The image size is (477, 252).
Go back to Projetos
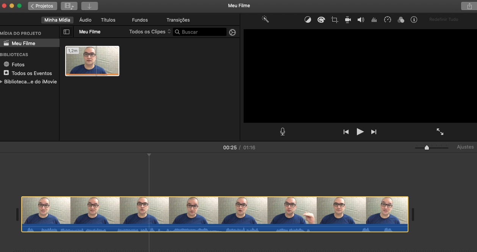click(42, 6)
